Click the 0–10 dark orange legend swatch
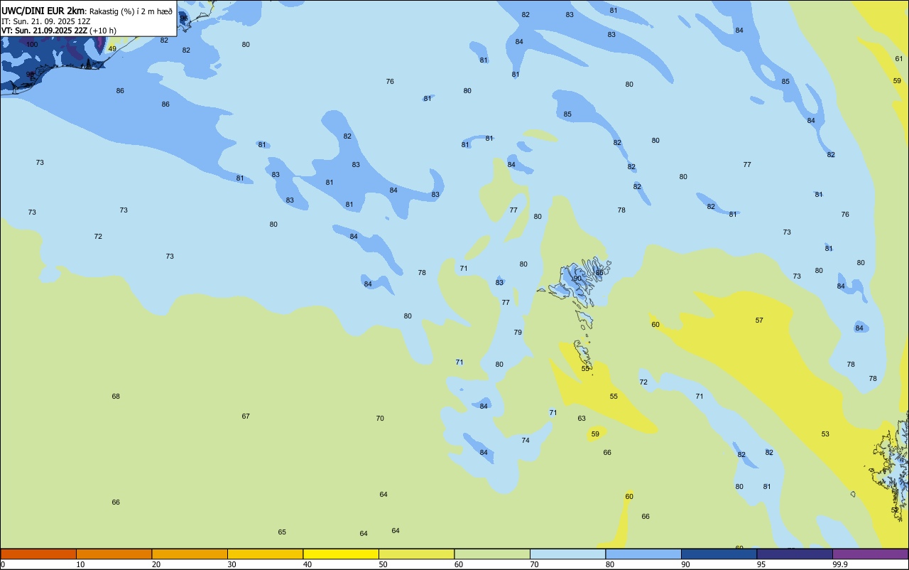Screen dimensions: 909x570 click(x=38, y=554)
